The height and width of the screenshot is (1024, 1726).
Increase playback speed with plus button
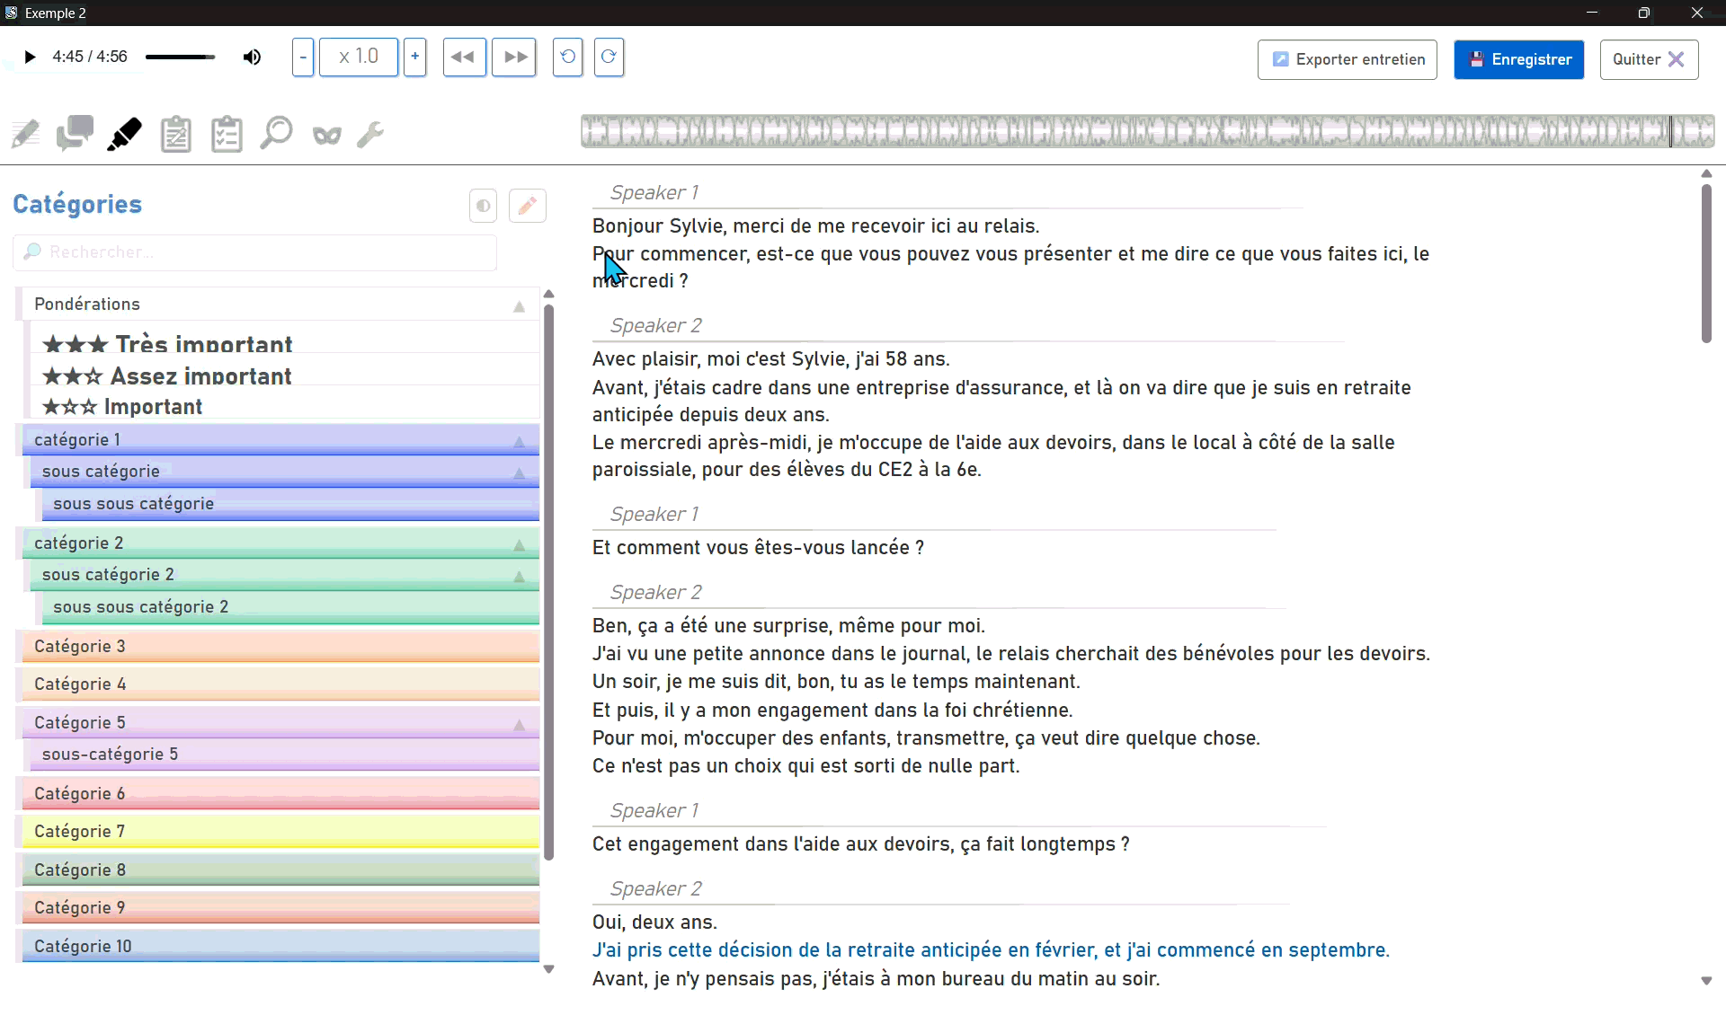[x=414, y=57]
